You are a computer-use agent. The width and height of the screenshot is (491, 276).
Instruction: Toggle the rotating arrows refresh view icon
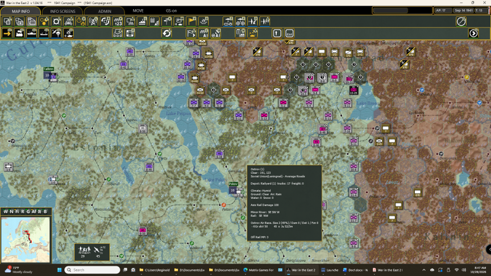[x=106, y=21]
